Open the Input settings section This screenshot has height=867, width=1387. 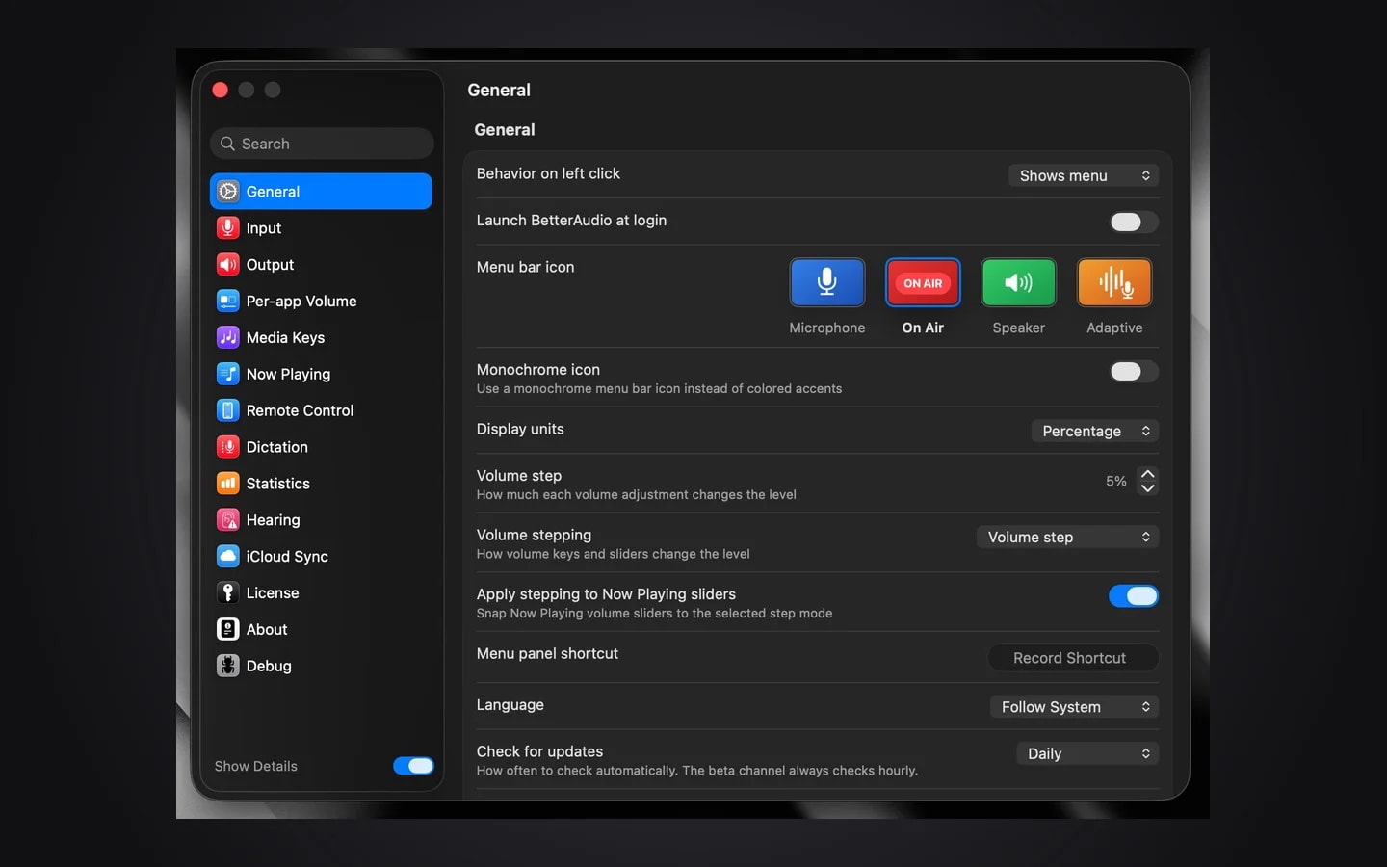tap(321, 228)
